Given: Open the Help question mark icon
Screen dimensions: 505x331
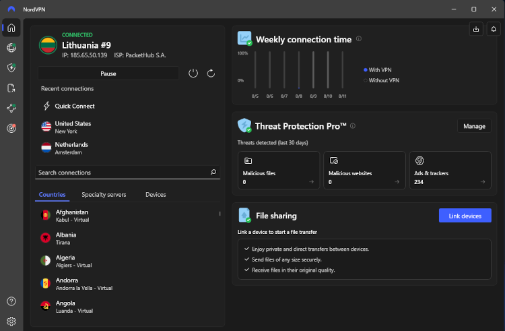Looking at the screenshot, I should (11, 301).
